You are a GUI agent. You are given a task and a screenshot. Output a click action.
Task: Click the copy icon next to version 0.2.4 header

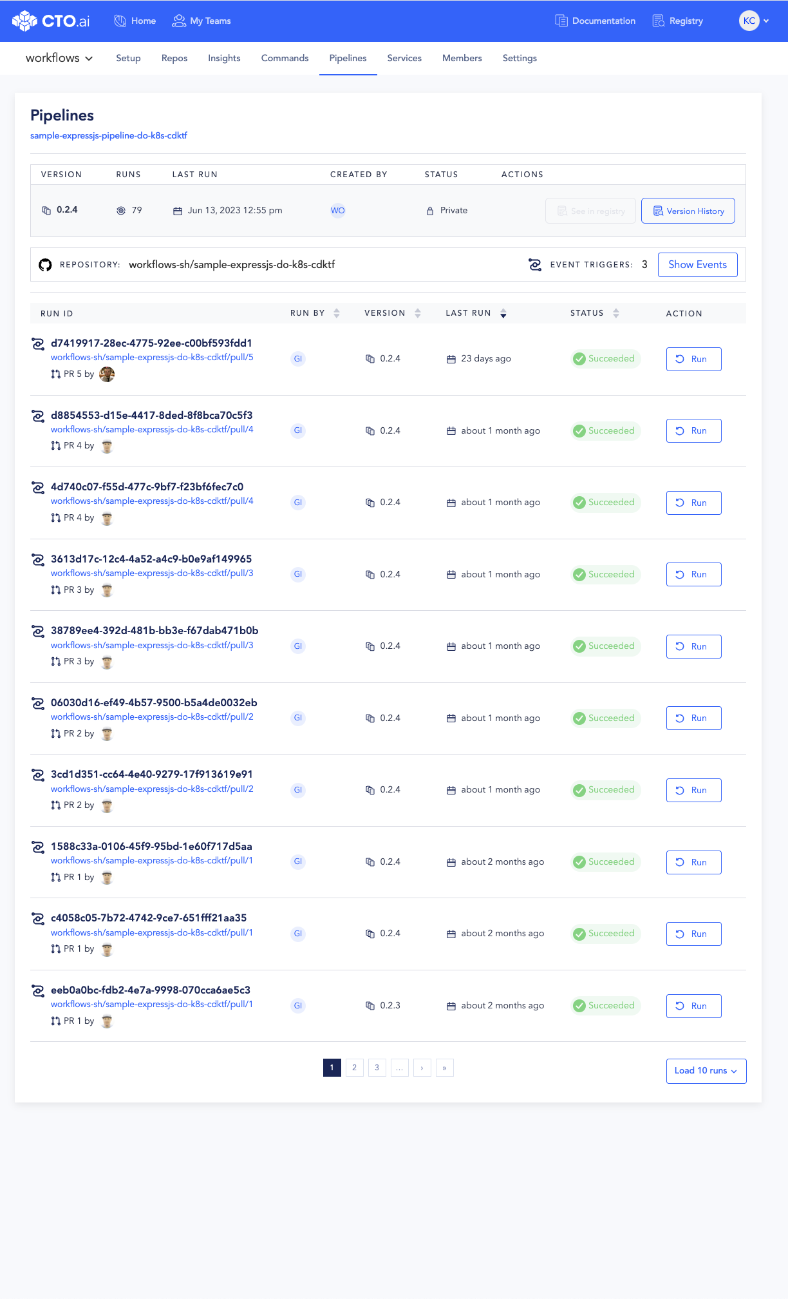46,211
